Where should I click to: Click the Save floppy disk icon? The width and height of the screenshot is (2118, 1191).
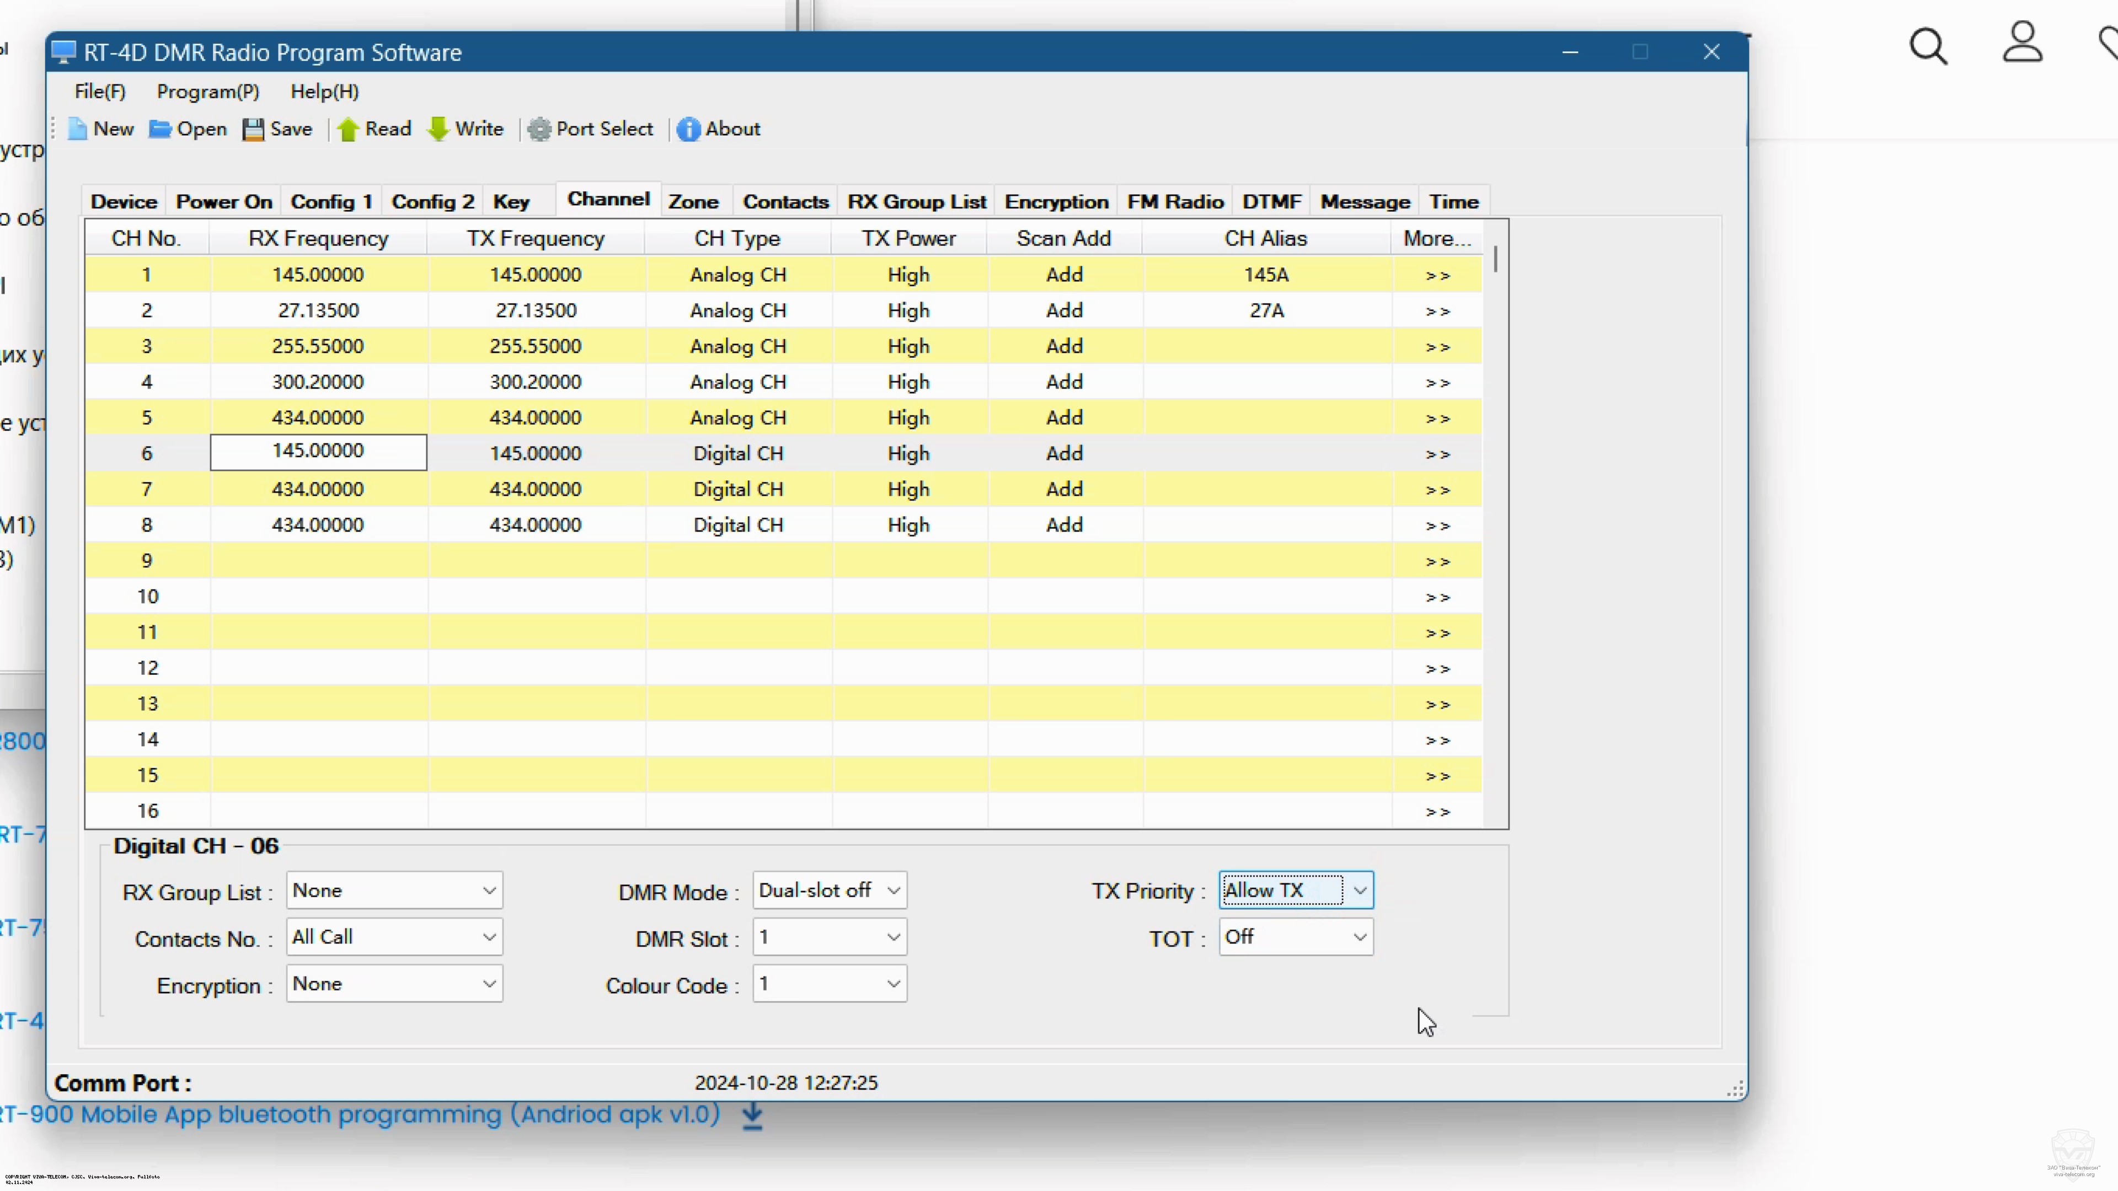point(253,129)
